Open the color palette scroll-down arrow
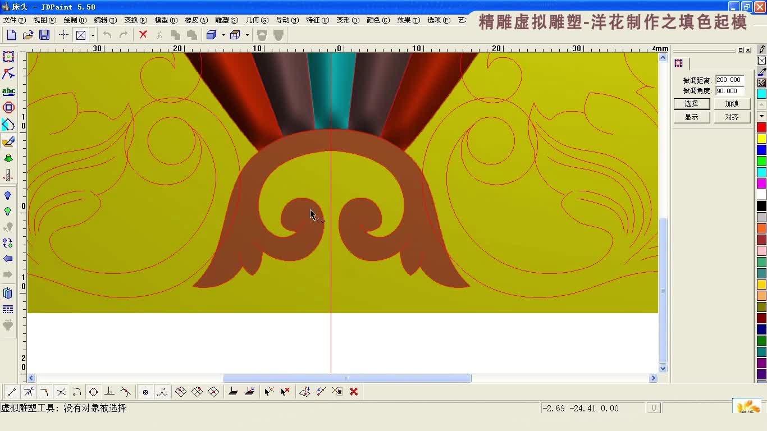 [x=762, y=116]
